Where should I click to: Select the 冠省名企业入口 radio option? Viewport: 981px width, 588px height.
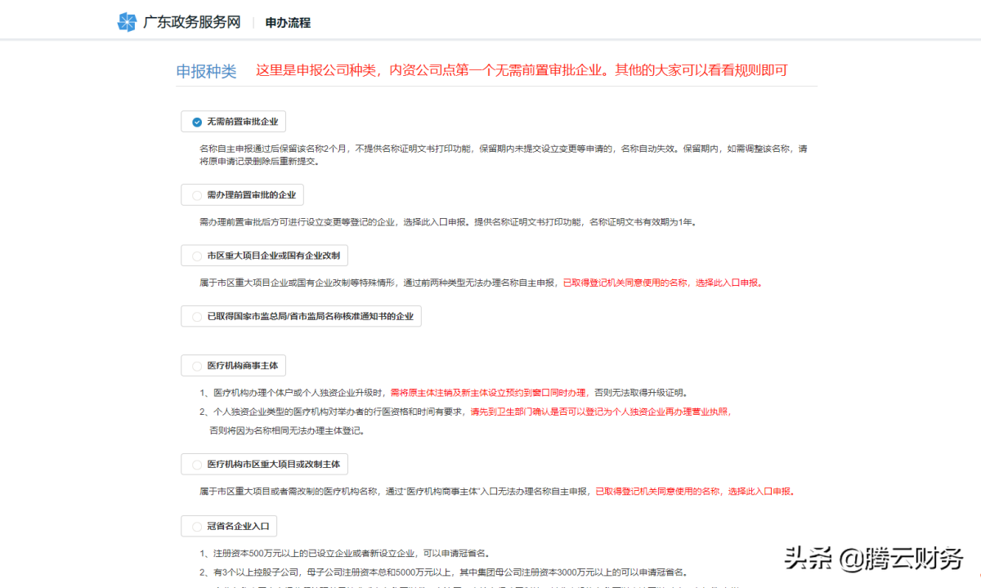tap(197, 527)
